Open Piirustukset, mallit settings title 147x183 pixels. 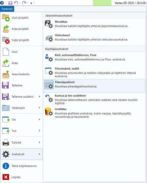tap(67, 69)
